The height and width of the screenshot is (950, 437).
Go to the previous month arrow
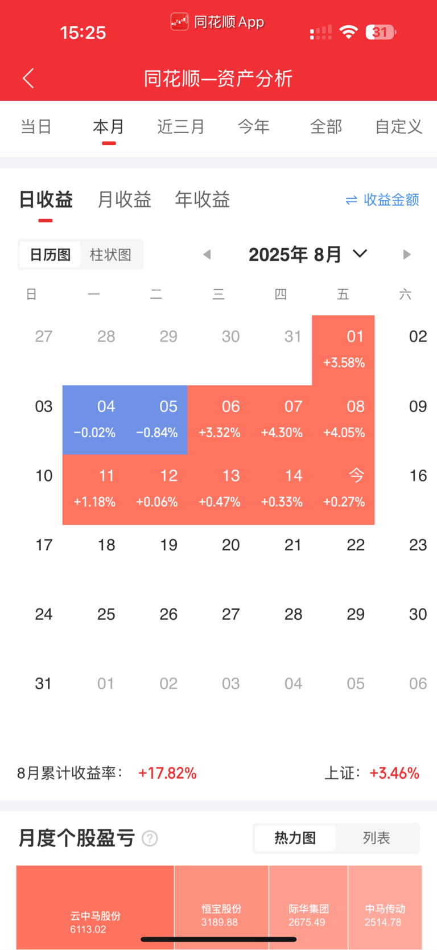click(x=207, y=254)
